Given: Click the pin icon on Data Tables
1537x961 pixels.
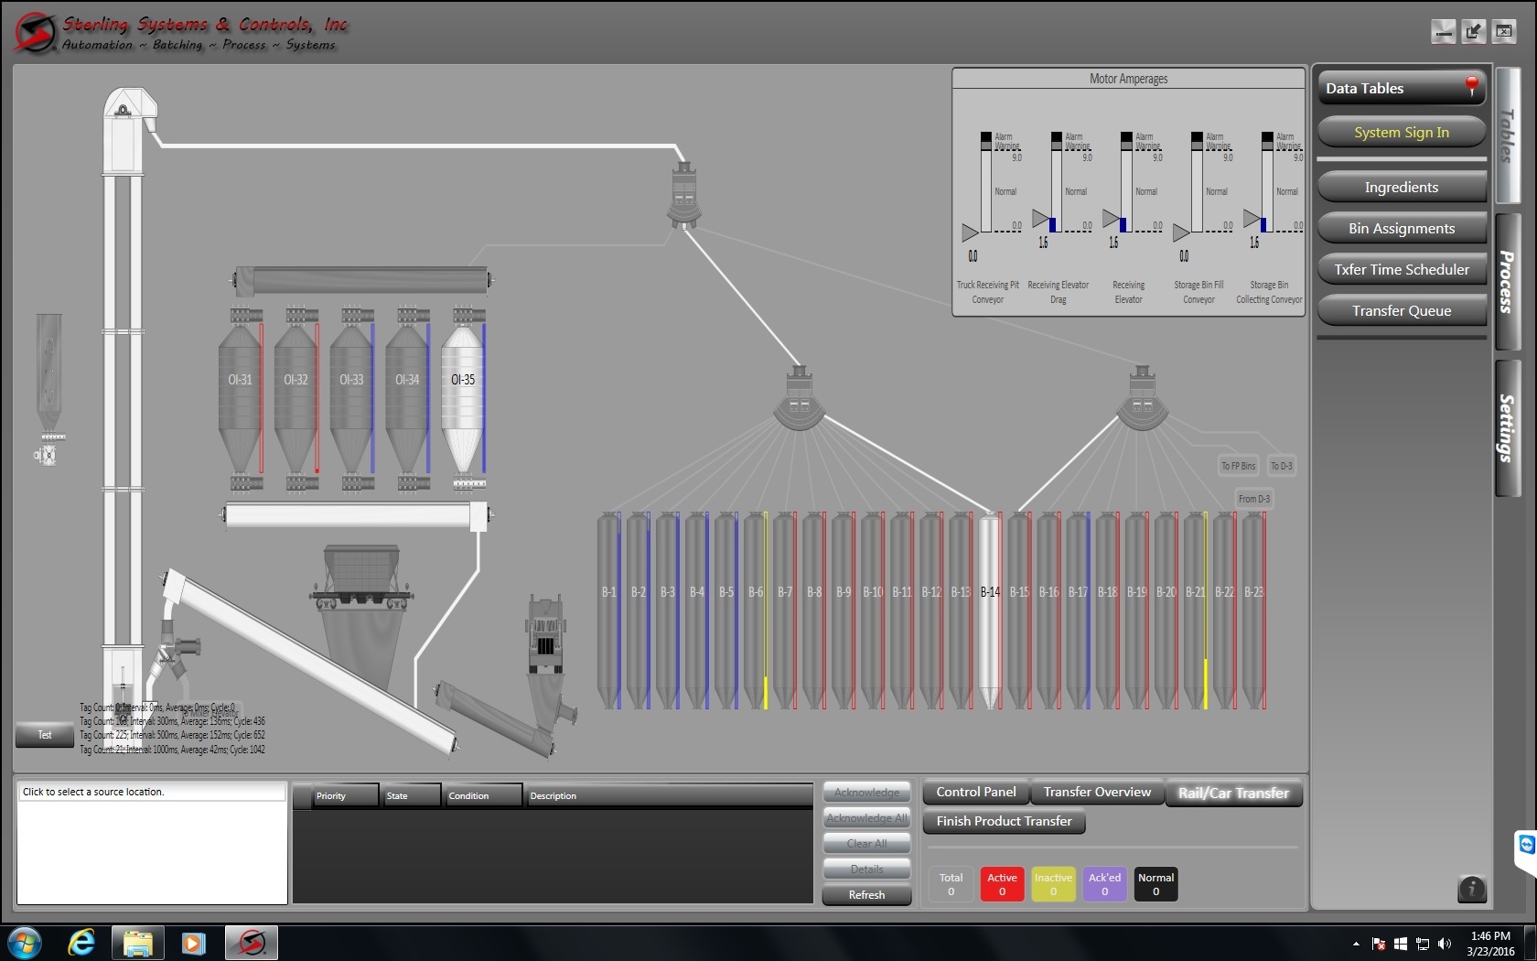Looking at the screenshot, I should click(1471, 86).
